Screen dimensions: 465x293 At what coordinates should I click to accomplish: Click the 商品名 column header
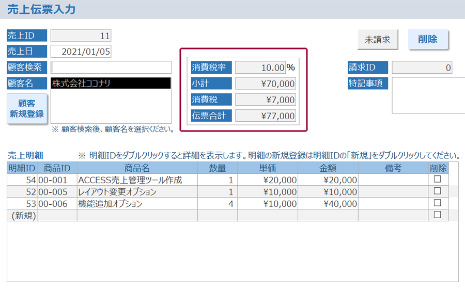coord(137,168)
